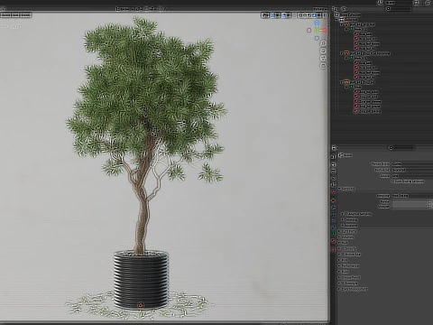Toggle camera view with the camera icon

[323, 59]
